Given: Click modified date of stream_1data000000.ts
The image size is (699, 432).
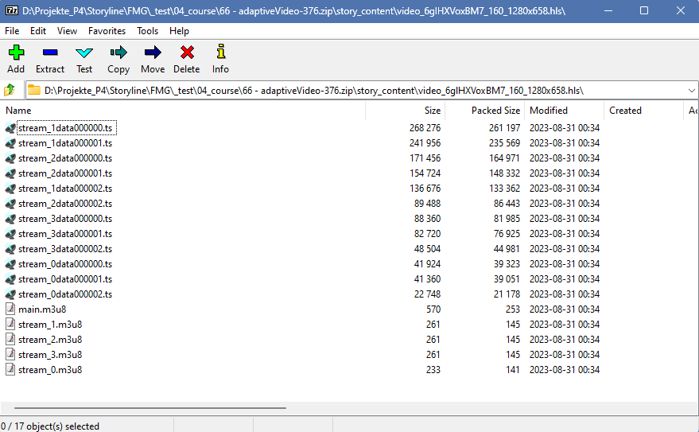Looking at the screenshot, I should click(565, 128).
